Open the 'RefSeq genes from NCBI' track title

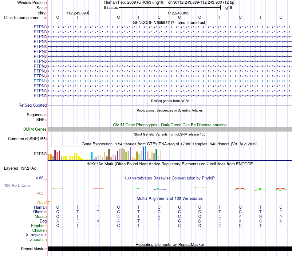click(170, 101)
